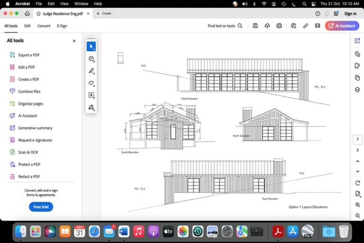The height and width of the screenshot is (243, 364).
Task: Open the AI Assistant button
Action: coord(342,26)
